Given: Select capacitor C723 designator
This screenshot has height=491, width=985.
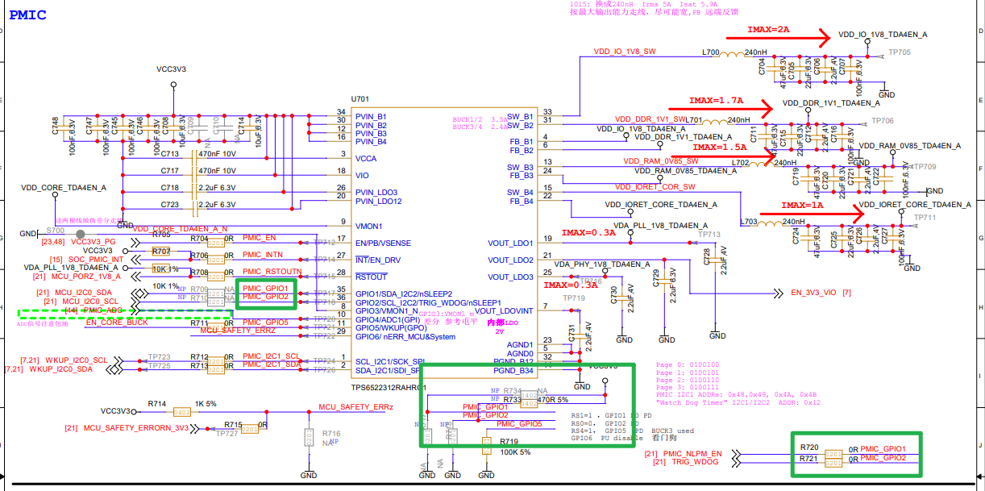Looking at the screenshot, I should [170, 205].
